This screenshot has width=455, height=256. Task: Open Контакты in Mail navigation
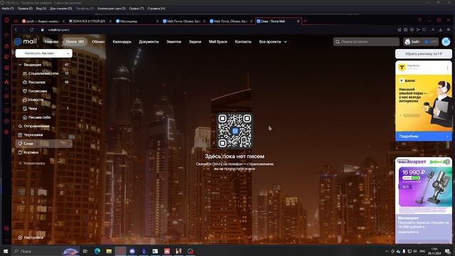(243, 42)
